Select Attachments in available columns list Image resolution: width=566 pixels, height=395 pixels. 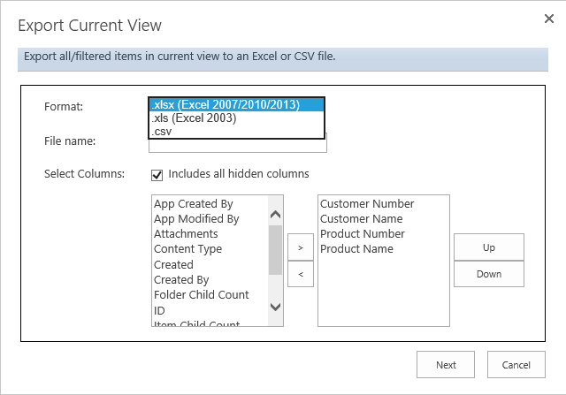[x=186, y=234]
